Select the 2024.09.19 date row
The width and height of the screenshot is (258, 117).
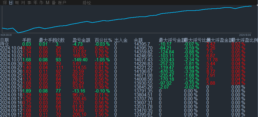(129, 91)
